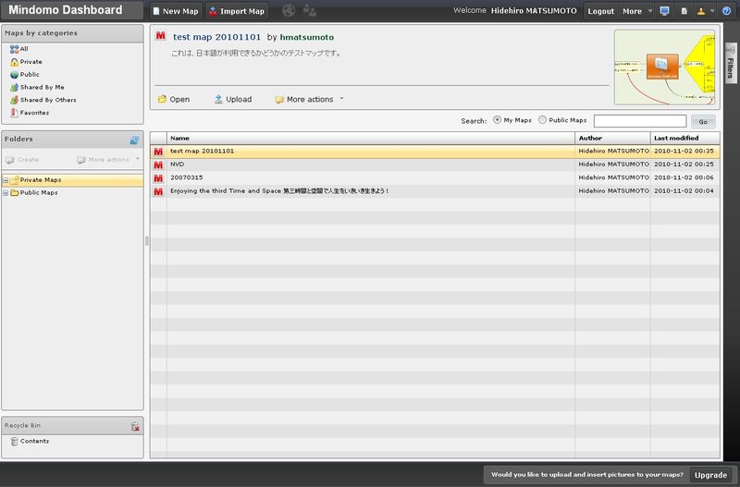The height and width of the screenshot is (487, 740).
Task: Click the New Map button
Action: [x=176, y=11]
